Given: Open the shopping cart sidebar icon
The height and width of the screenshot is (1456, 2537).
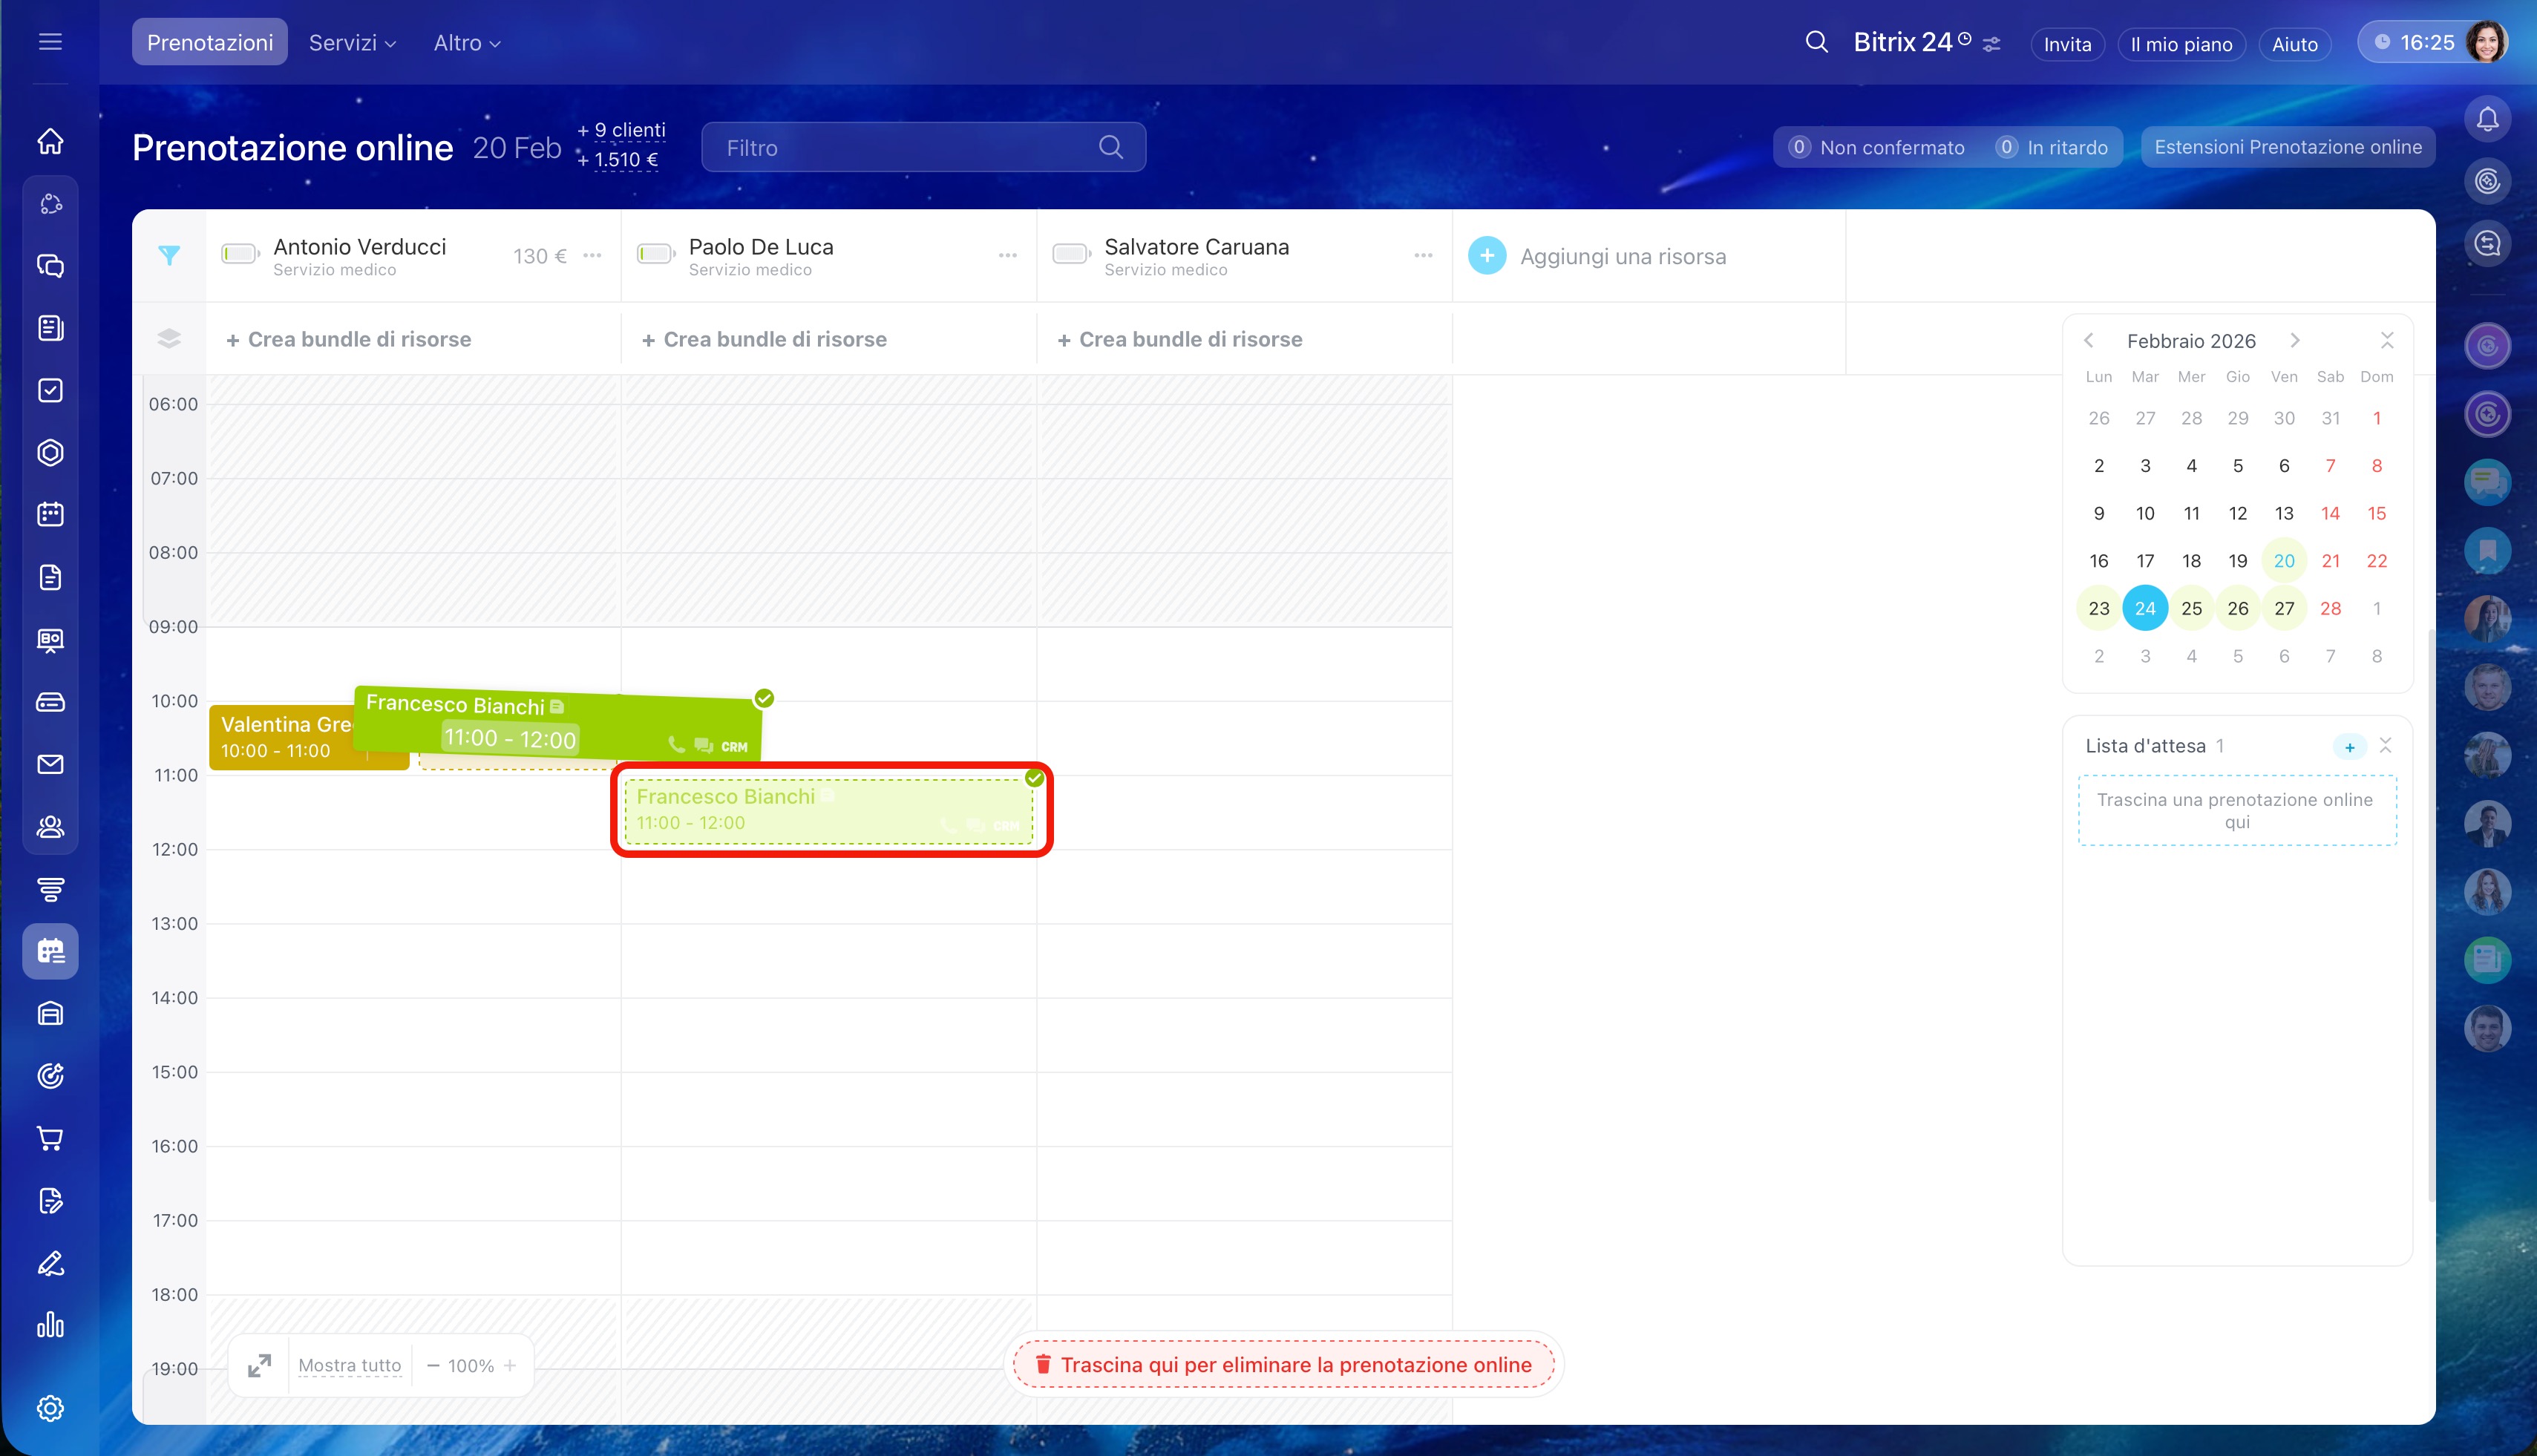Looking at the screenshot, I should click(50, 1138).
